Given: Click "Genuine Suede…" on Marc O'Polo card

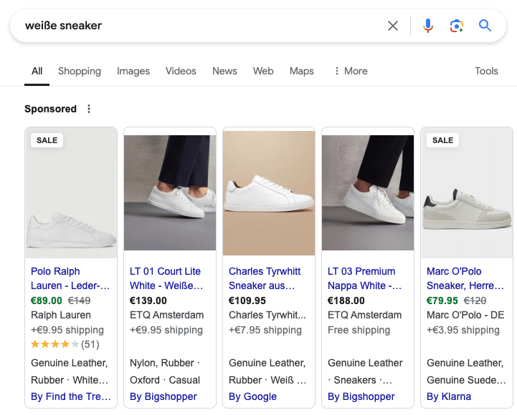Looking at the screenshot, I should tap(466, 380).
